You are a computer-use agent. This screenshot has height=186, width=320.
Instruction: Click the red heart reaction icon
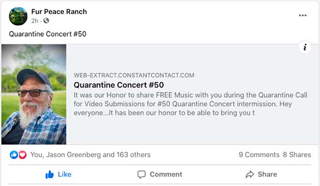(22, 155)
